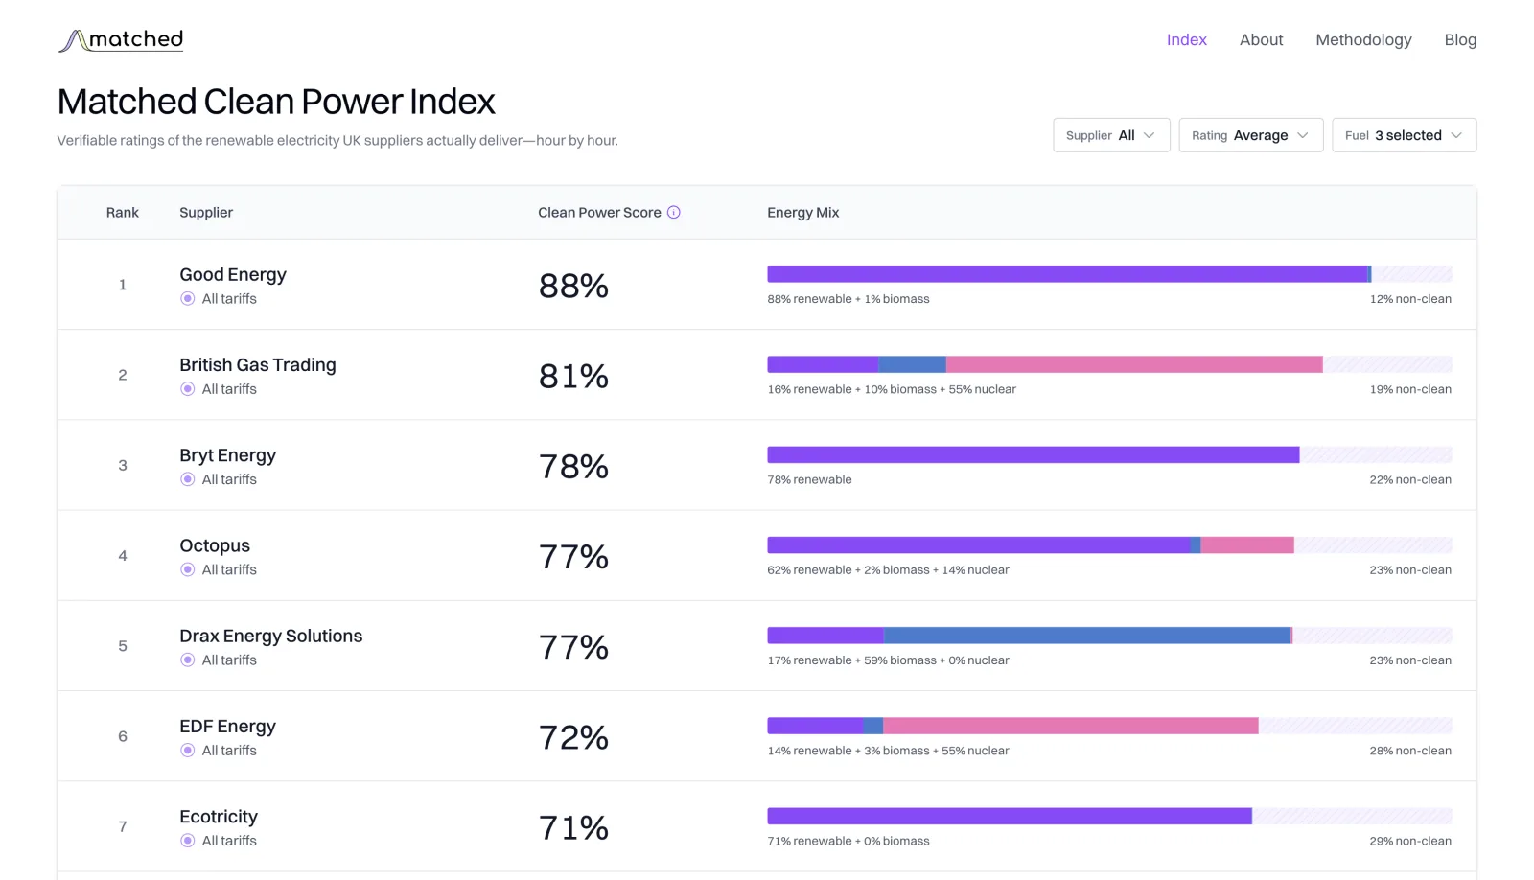Click the Good Energy supplier name

[233, 275]
